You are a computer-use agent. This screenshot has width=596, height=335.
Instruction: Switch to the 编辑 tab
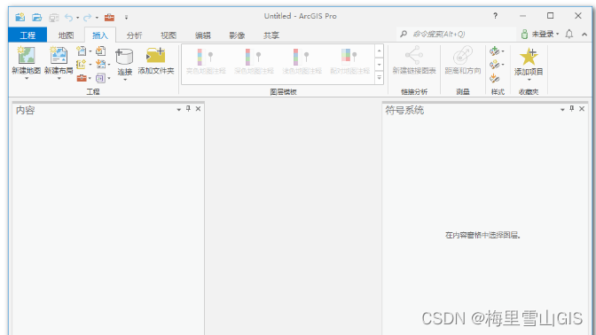click(x=202, y=35)
